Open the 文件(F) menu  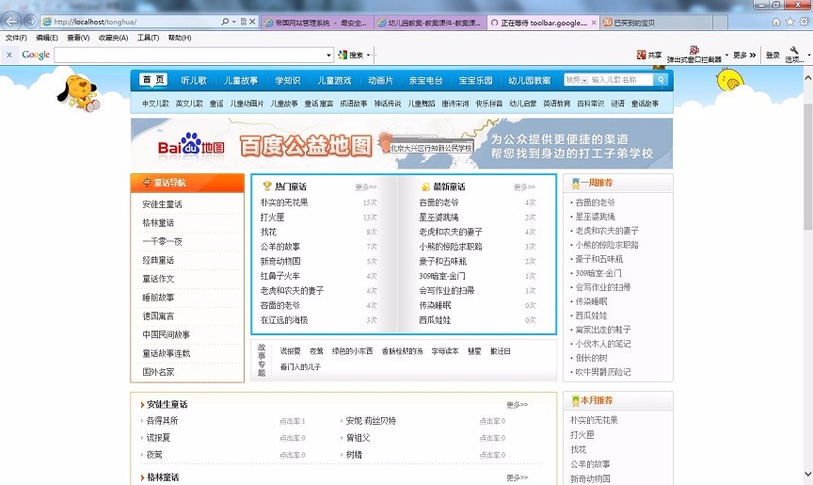[16, 38]
